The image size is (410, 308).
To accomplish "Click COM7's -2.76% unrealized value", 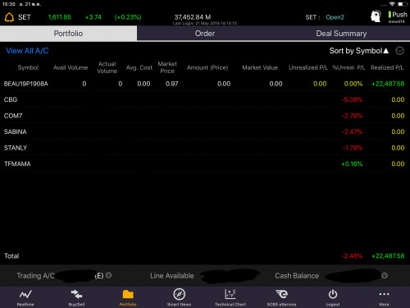I will pyautogui.click(x=352, y=116).
